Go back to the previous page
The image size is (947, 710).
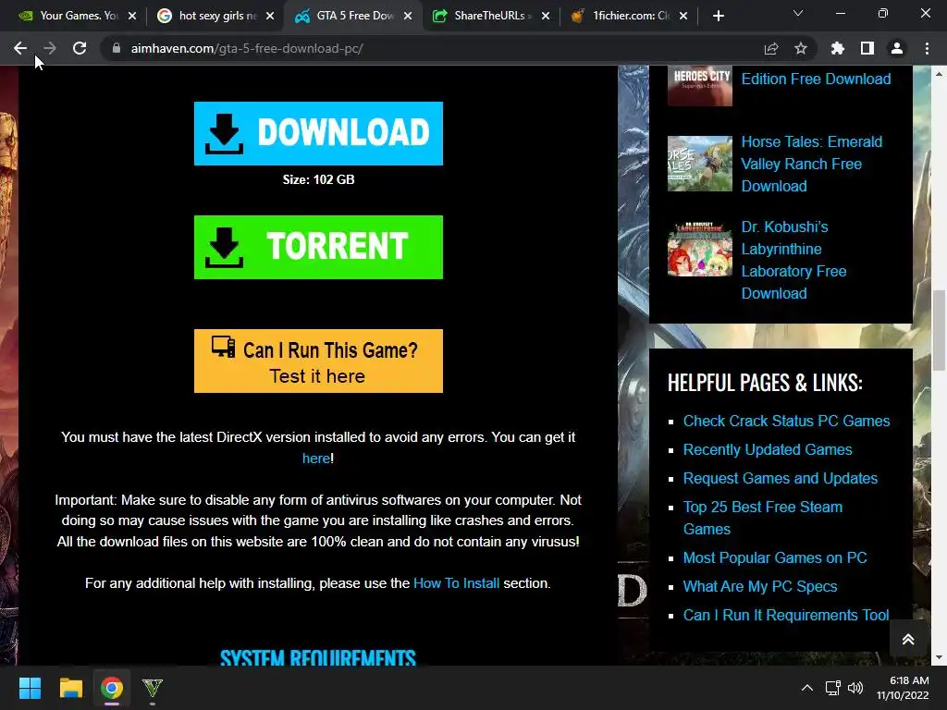[20, 48]
